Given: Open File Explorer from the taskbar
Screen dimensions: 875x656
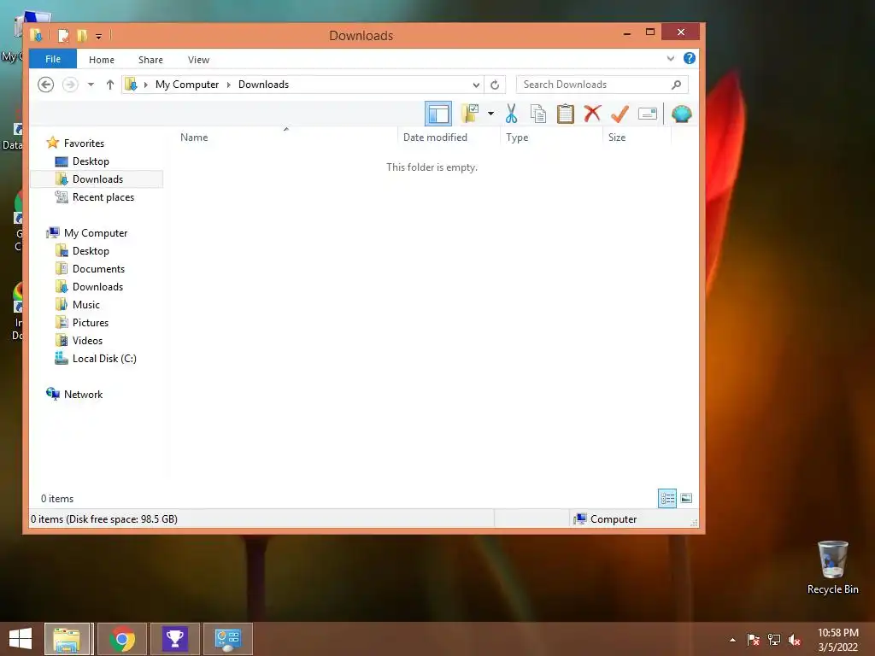Looking at the screenshot, I should [67, 639].
